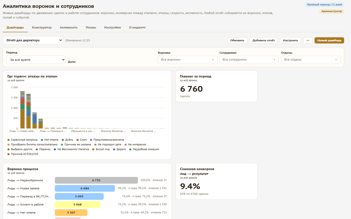Click the blue funnel bar showing 6 684
This screenshot has height=219, width=351.
[x=85, y=188]
